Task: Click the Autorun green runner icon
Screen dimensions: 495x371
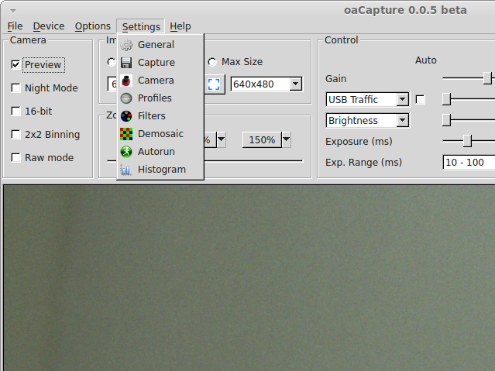Action: click(126, 152)
